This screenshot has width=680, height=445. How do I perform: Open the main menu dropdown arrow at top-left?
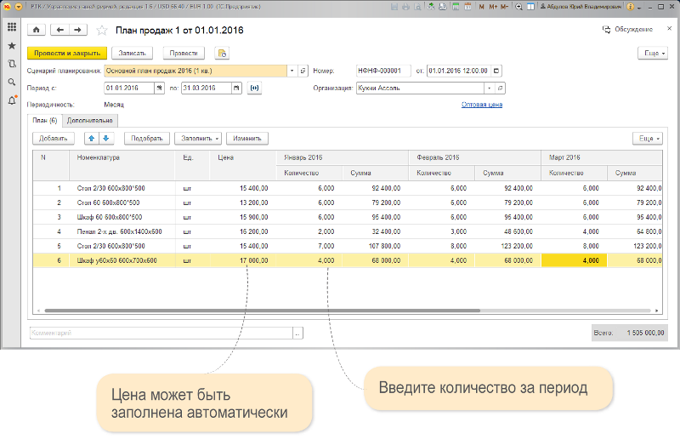pyautogui.click(x=18, y=7)
